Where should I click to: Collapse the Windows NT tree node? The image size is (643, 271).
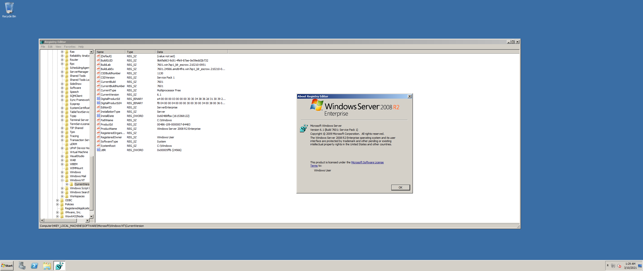[62, 180]
